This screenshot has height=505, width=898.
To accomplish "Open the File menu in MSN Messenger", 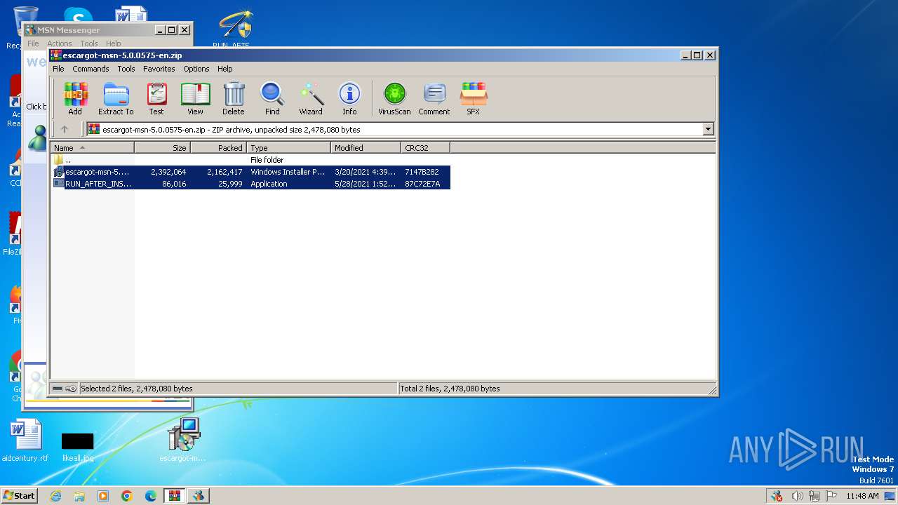I will point(33,43).
